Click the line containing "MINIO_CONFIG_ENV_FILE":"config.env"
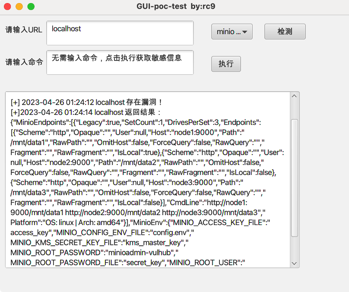Image resolution: width=349 pixels, height=292 pixels. point(102,232)
